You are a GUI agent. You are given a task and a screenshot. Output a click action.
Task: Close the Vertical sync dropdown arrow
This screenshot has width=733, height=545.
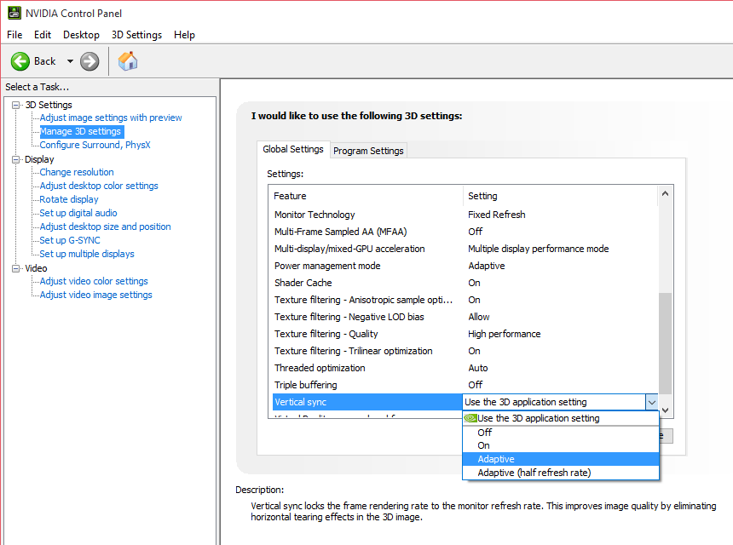651,402
